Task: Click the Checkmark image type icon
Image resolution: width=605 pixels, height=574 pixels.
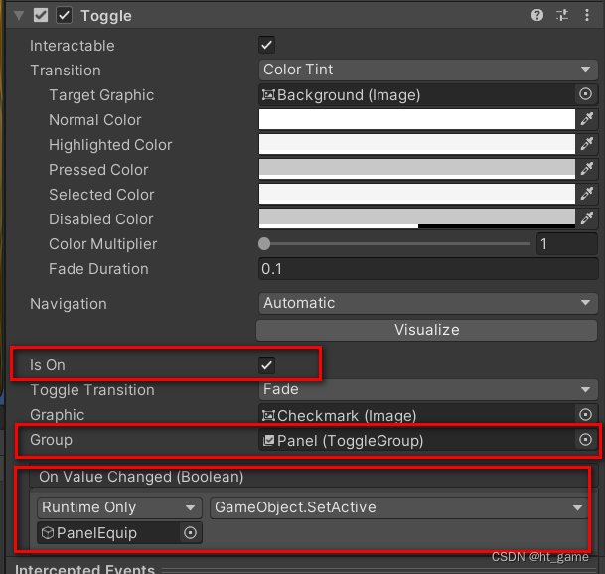Action: pos(268,416)
